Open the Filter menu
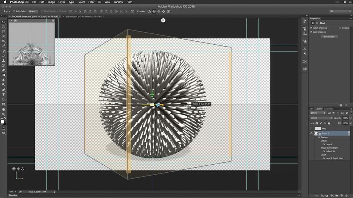This screenshot has height=198, width=353. pos(91,2)
